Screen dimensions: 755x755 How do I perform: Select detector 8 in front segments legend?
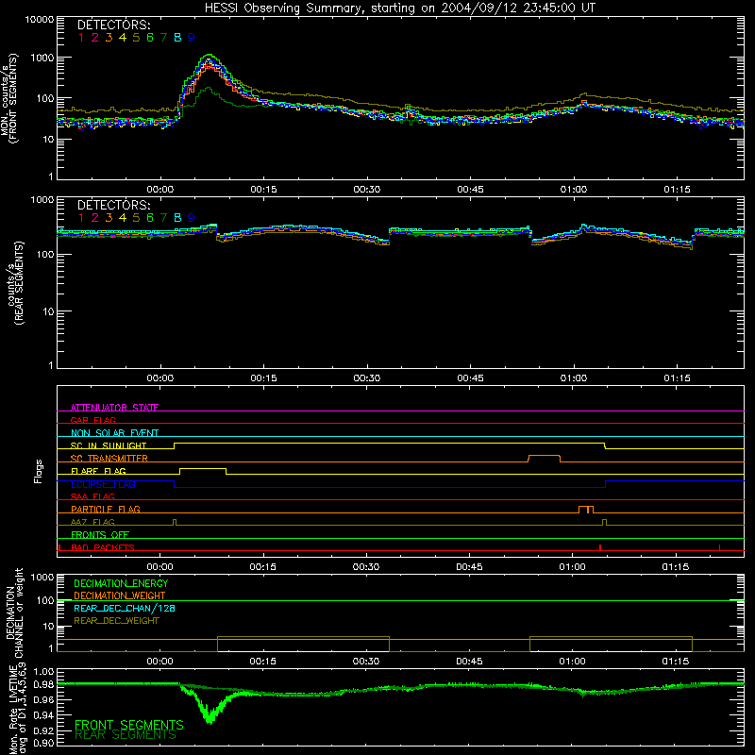click(x=177, y=38)
